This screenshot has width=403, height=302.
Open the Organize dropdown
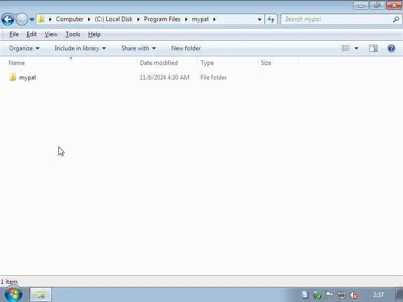pos(24,48)
